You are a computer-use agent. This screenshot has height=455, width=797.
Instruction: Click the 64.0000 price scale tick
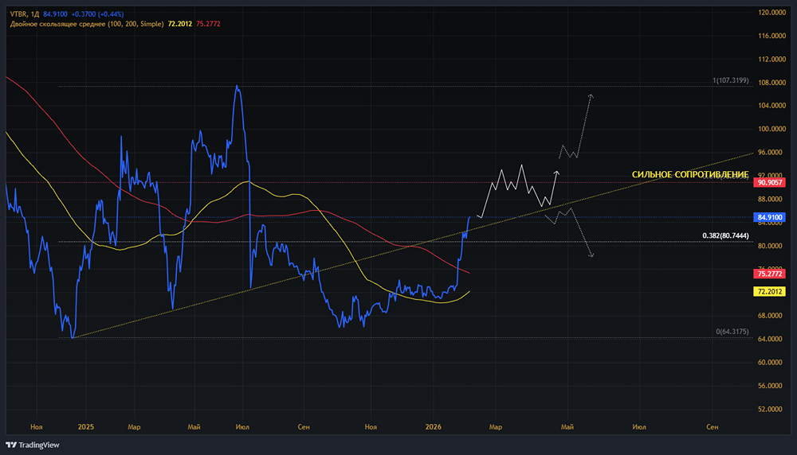coord(771,339)
